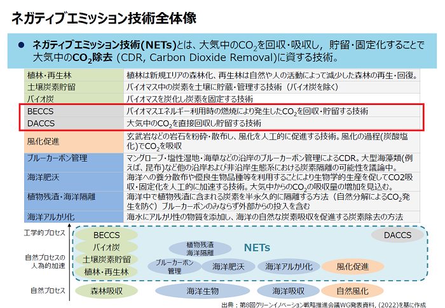Select the green BECCS oval in diagram
This screenshot has width=445, height=308.
106,235
